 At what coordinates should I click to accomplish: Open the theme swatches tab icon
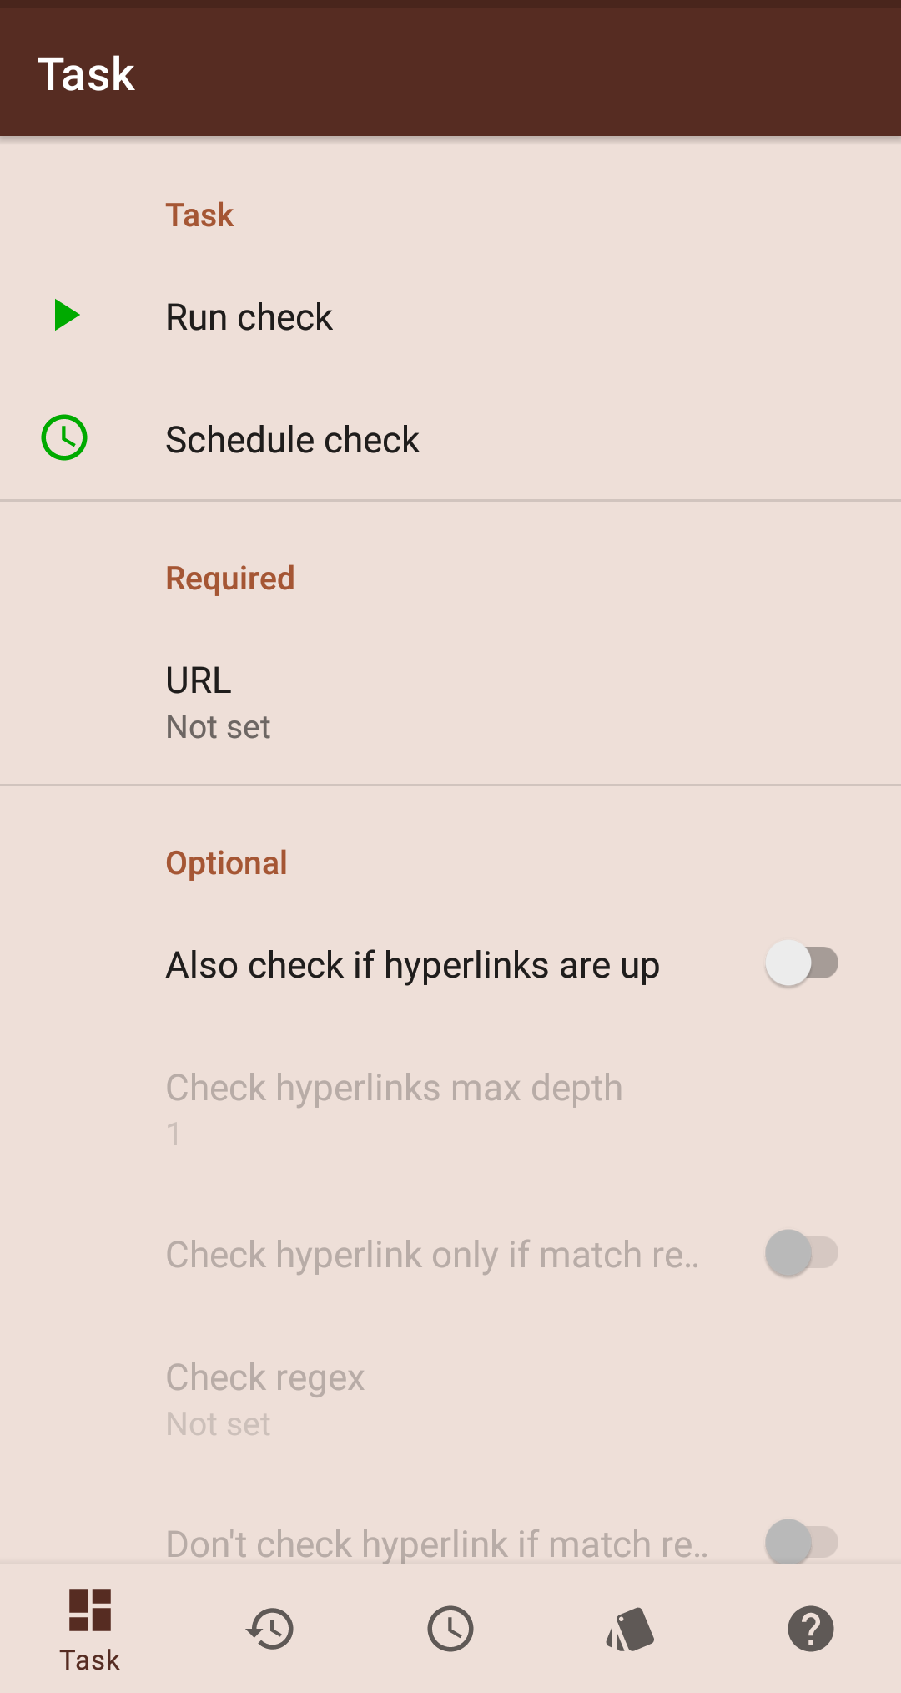pos(631,1629)
